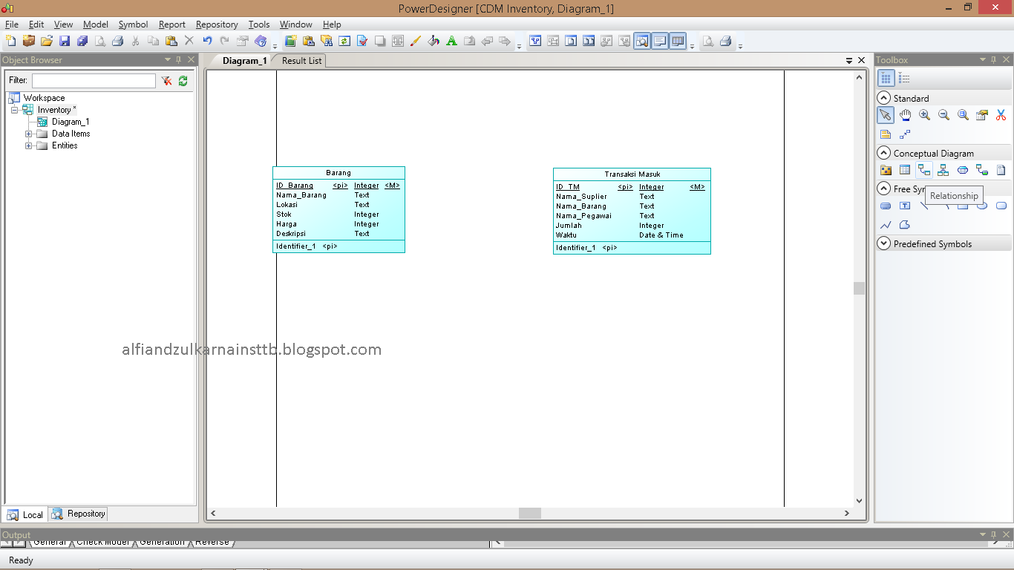Toggle the Object Browser visibility button on toolbar

pyautogui.click(x=642, y=41)
